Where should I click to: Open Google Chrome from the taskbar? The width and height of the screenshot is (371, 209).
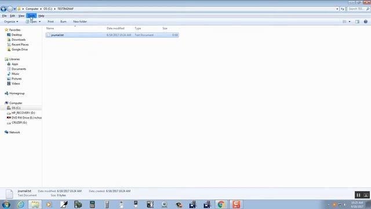[x=221, y=204]
